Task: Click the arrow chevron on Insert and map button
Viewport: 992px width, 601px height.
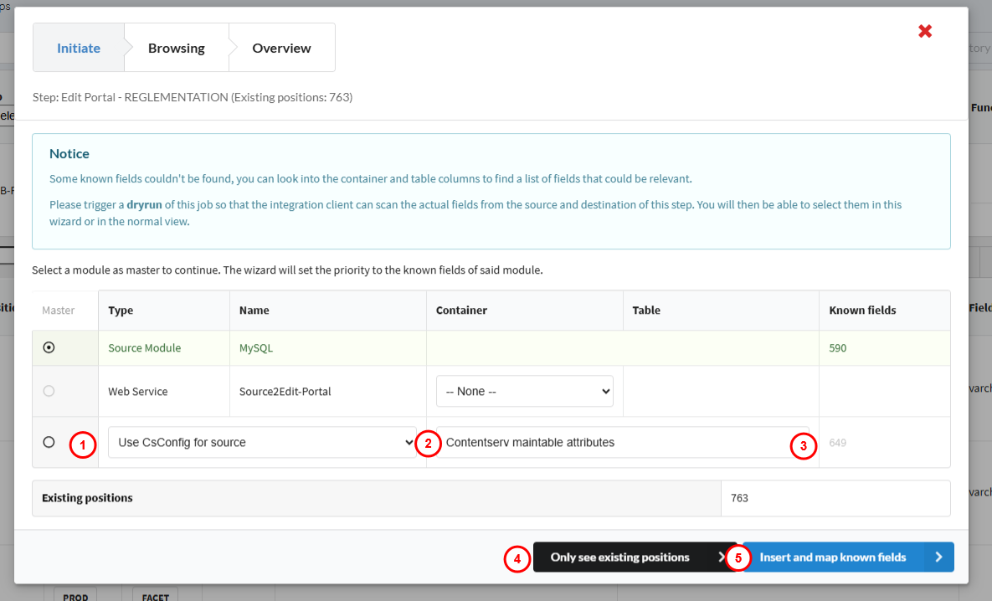Action: point(938,557)
